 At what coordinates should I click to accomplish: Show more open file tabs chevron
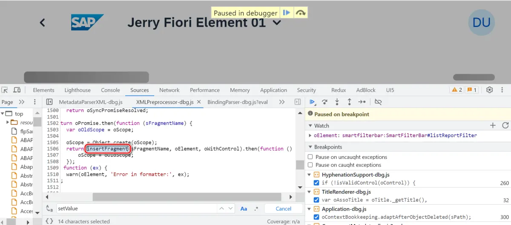[282, 102]
